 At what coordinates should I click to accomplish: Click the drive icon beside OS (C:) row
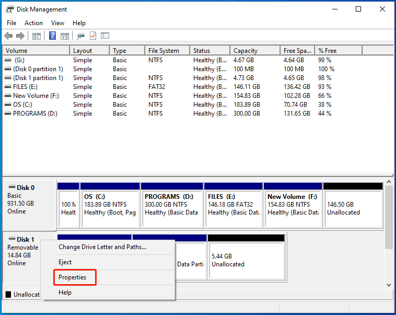8,105
